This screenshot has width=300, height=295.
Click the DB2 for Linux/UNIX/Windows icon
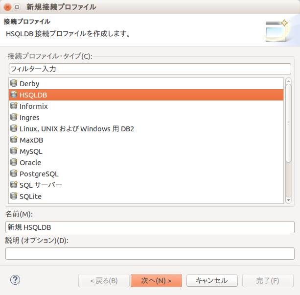coord(14,128)
